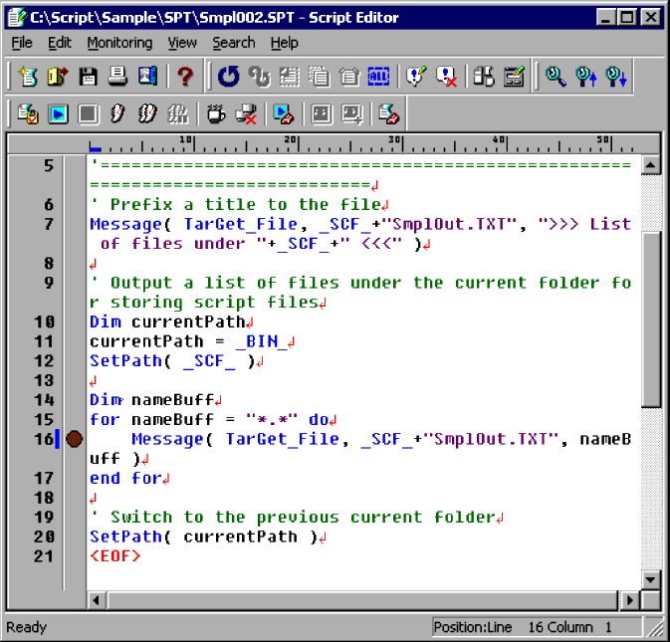Open the File menu
Viewport: 670px width, 642px height.
22,43
